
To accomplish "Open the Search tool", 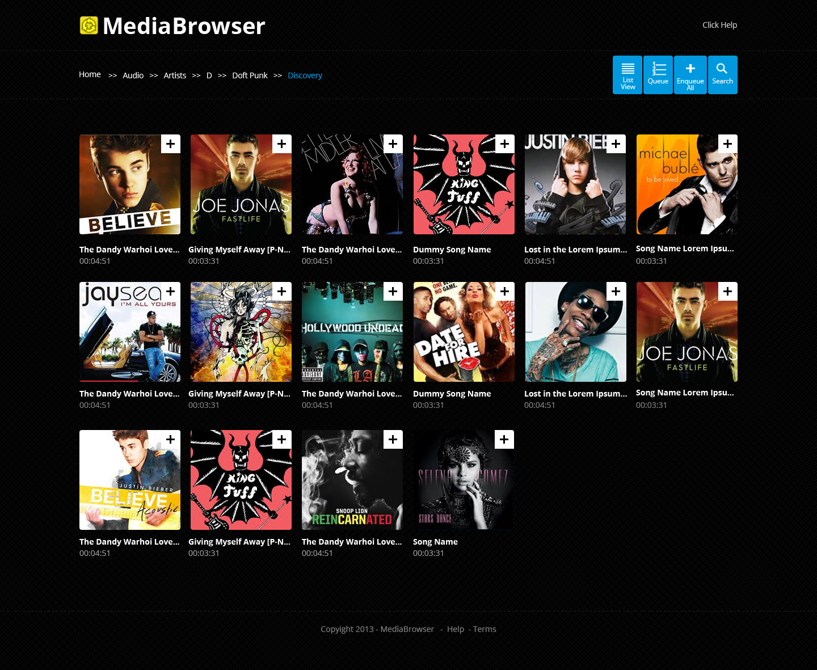I will point(723,75).
